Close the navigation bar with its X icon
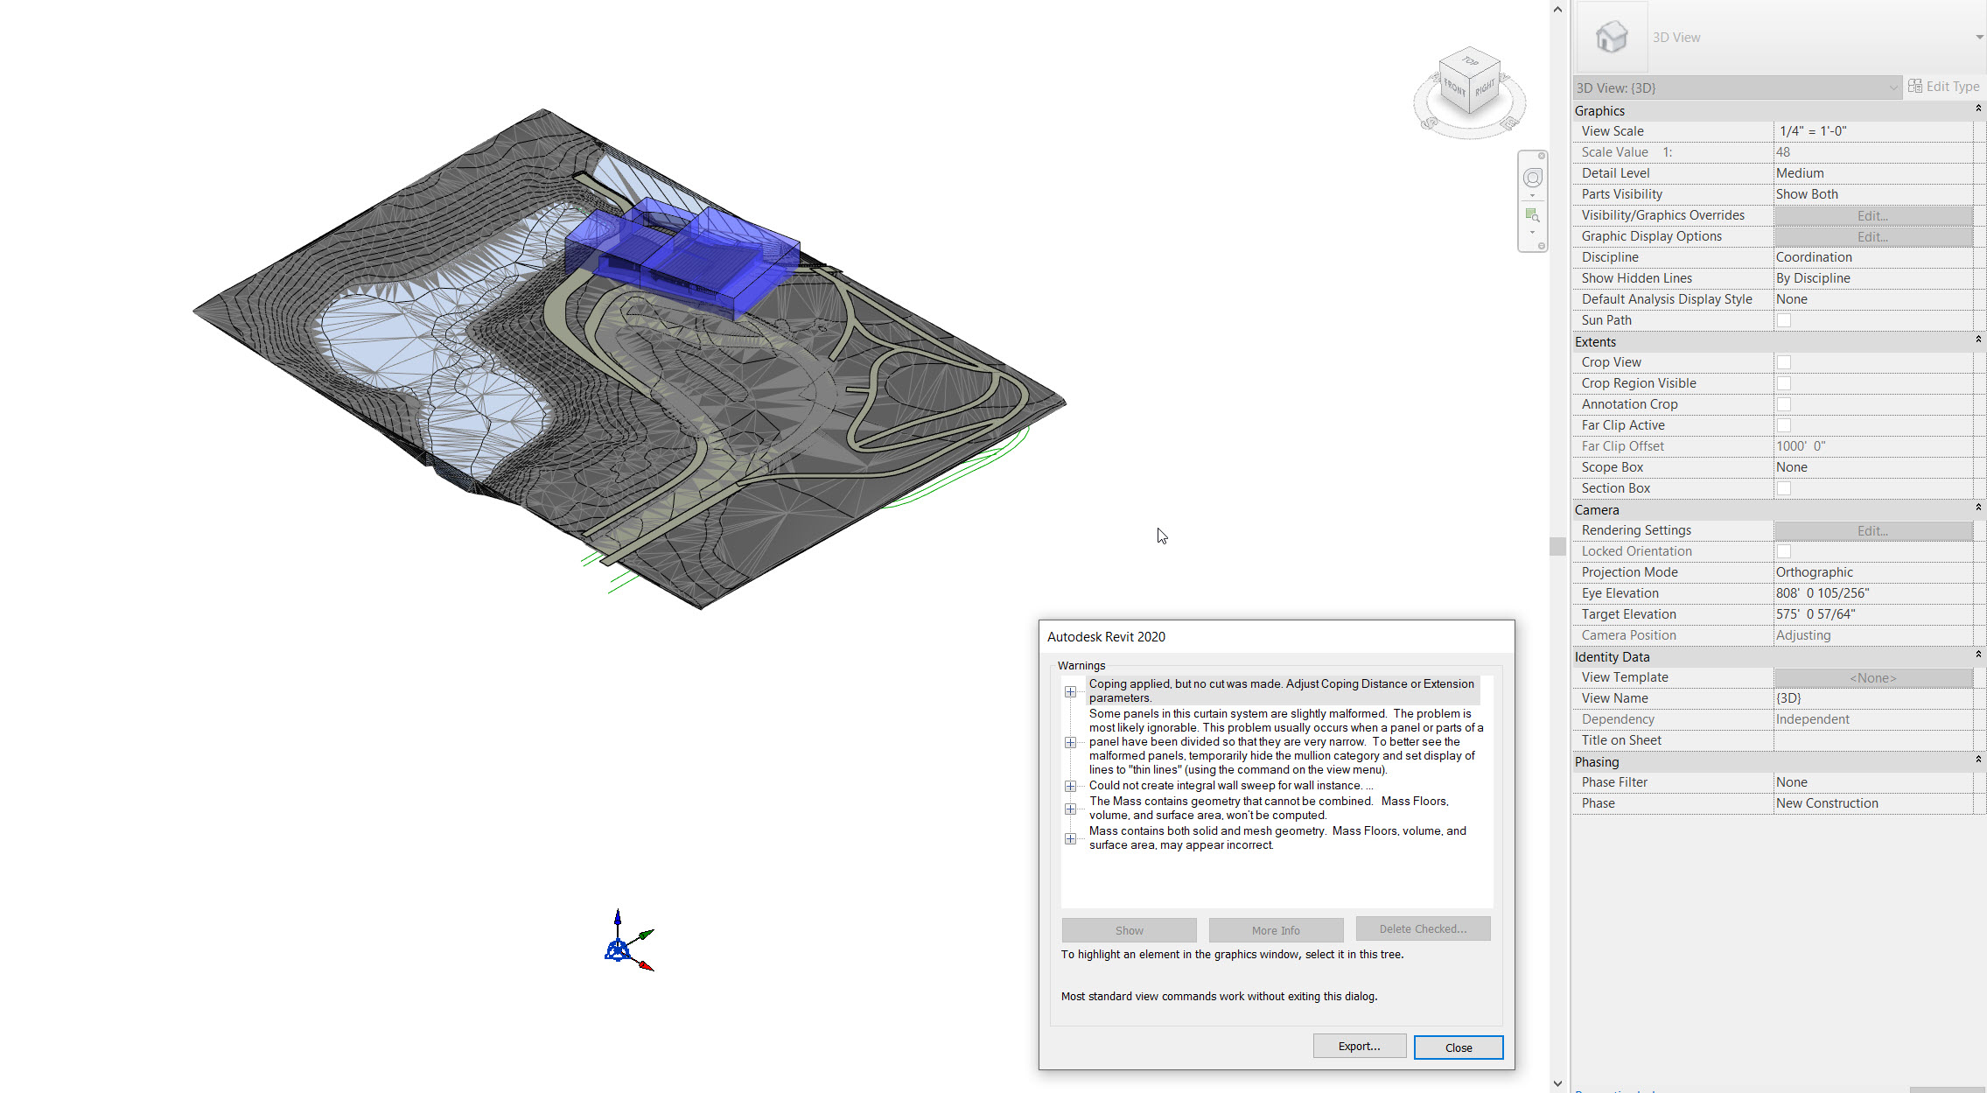 point(1542,155)
